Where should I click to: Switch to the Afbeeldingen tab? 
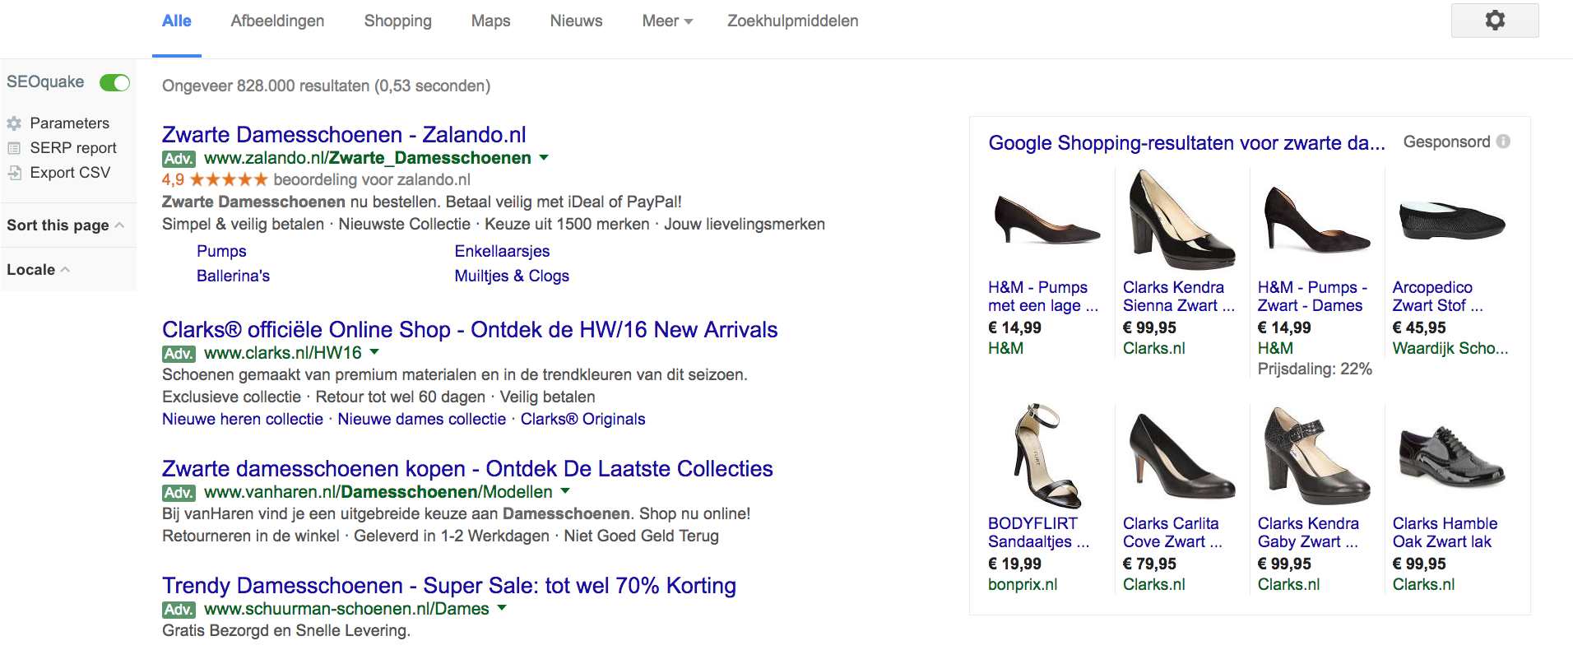pyautogui.click(x=277, y=21)
